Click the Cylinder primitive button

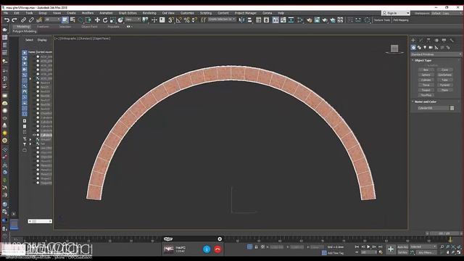coord(426,80)
